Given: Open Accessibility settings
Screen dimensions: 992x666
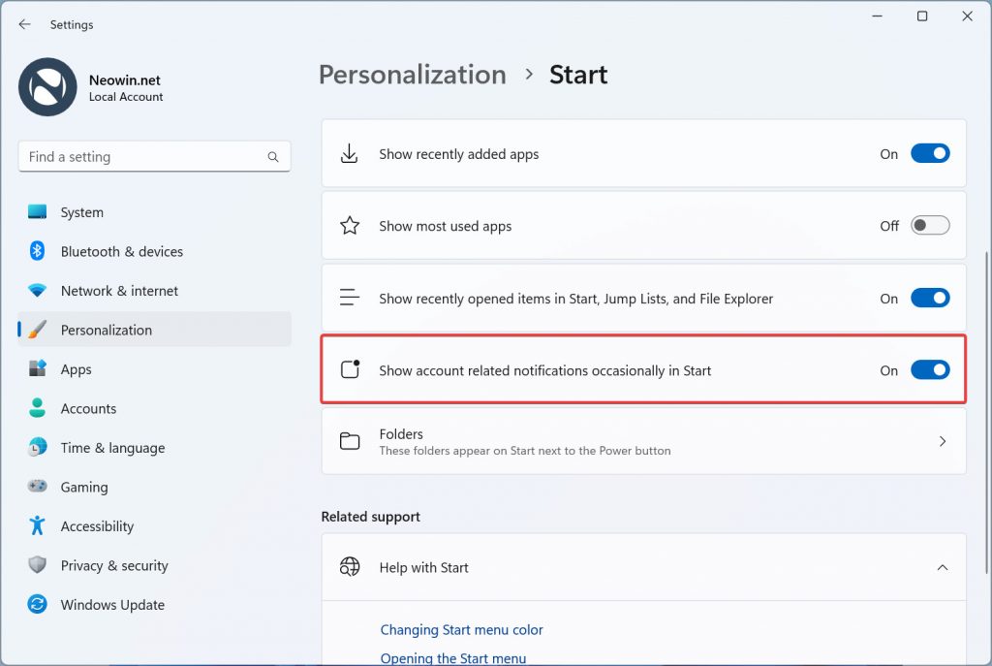Looking at the screenshot, I should pos(154,526).
